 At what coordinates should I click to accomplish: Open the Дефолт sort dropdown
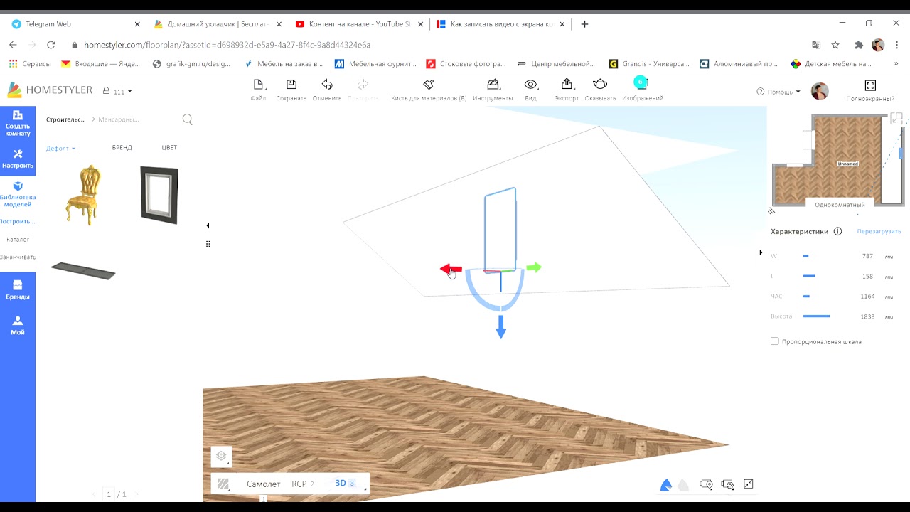[x=60, y=149]
